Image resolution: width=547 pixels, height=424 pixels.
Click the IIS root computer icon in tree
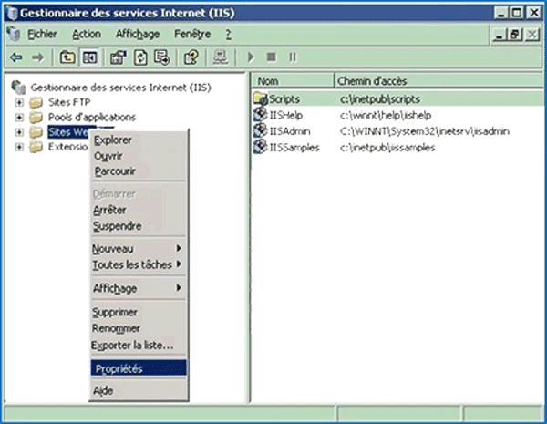[18, 88]
